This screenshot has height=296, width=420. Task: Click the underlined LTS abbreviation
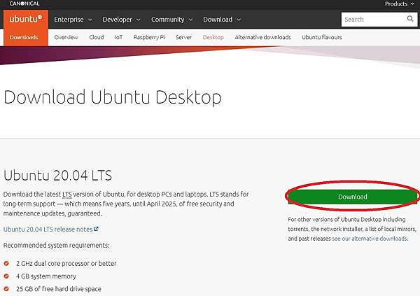click(x=67, y=195)
